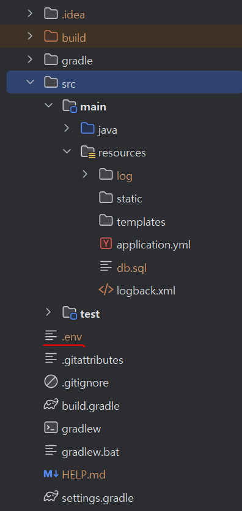This screenshot has height=511, width=242.
Task: Open the .gitignore file
Action: pyautogui.click(x=85, y=383)
